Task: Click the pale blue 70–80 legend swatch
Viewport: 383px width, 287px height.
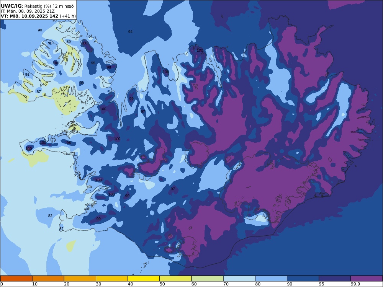Action: point(239,279)
